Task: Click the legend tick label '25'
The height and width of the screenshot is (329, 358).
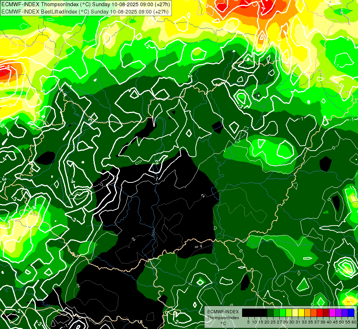Action: pos(273,322)
